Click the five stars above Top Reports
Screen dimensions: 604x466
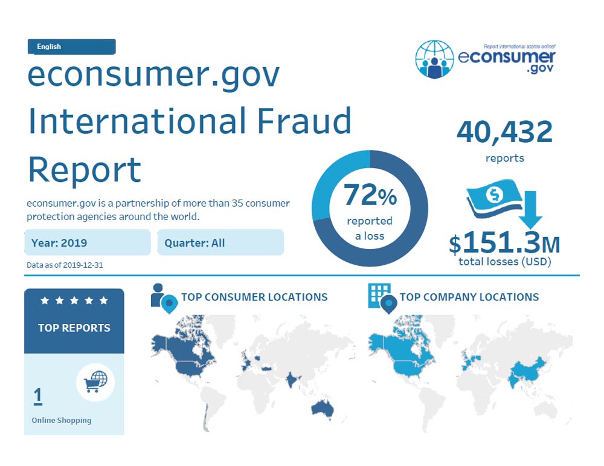pyautogui.click(x=74, y=300)
